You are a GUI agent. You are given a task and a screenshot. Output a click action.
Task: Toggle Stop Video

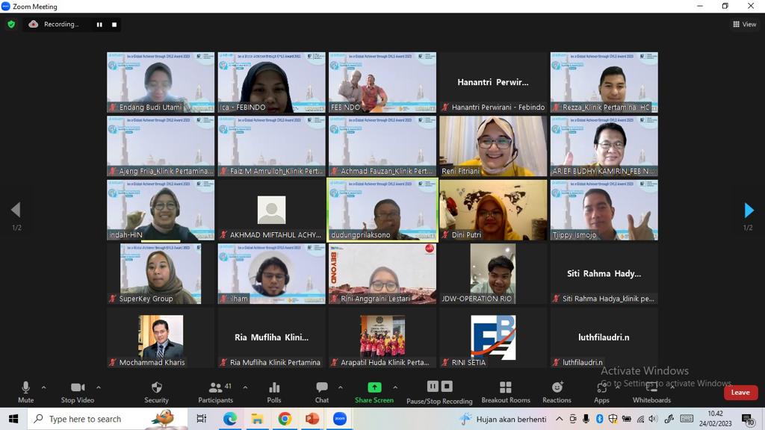click(x=78, y=393)
